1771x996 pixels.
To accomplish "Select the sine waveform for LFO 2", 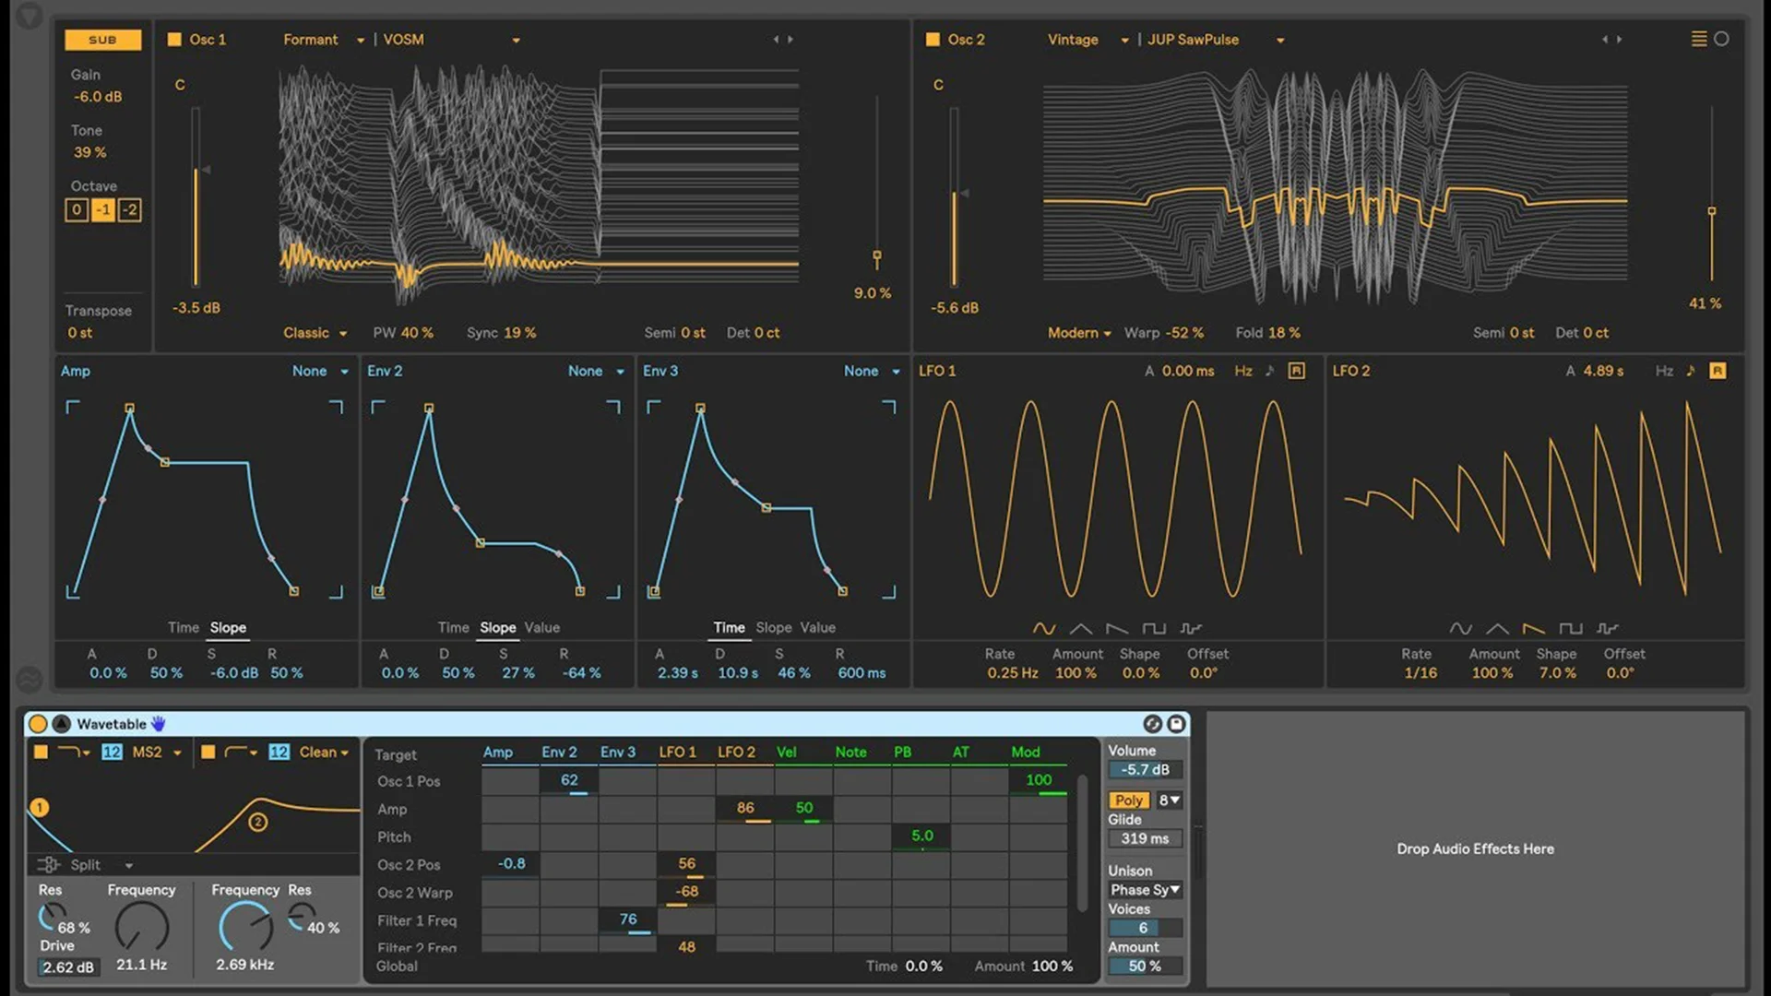I will [x=1460, y=629].
